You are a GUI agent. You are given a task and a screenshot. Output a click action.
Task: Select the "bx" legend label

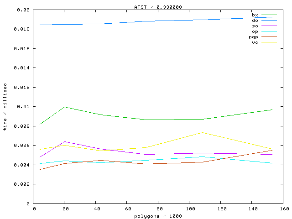255,15
